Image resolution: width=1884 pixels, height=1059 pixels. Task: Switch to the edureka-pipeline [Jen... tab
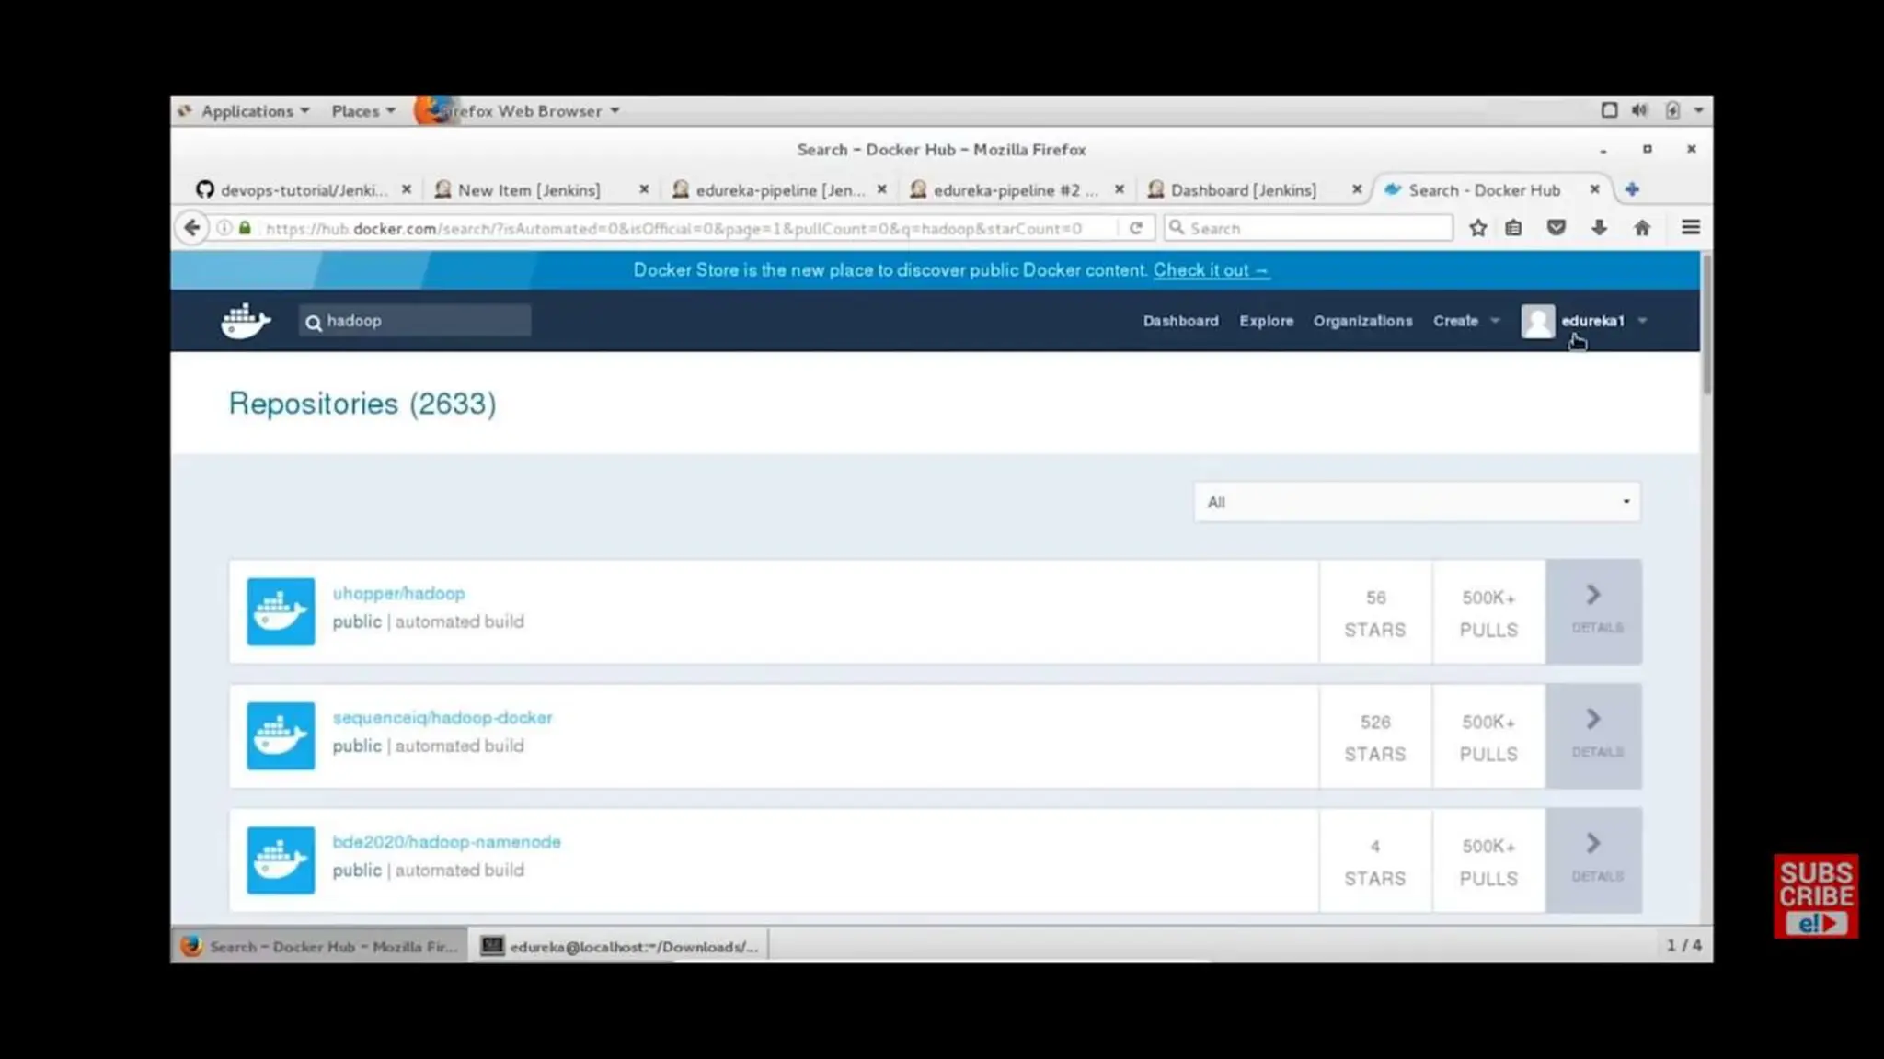click(x=780, y=190)
